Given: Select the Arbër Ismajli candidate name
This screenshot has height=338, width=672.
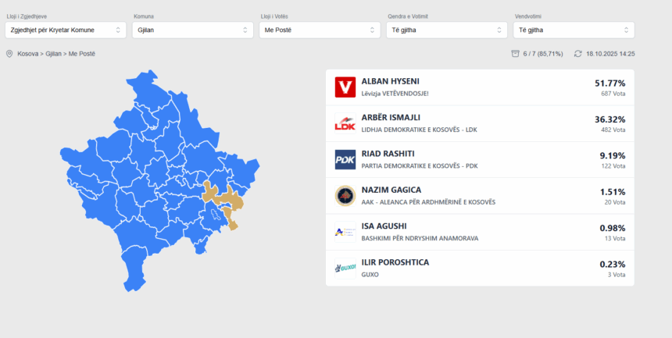Looking at the screenshot, I should [391, 118].
